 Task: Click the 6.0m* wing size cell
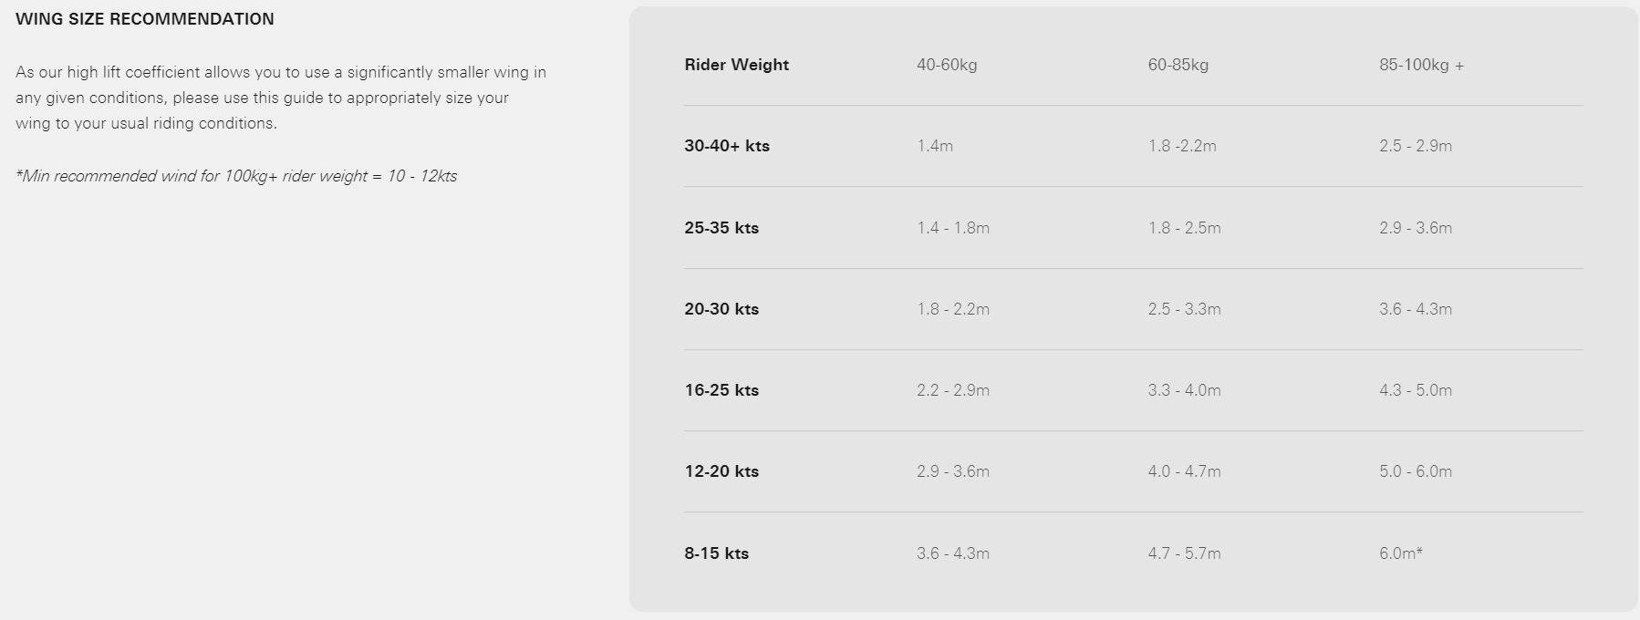[x=1400, y=553]
